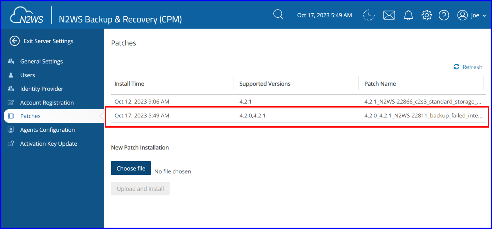Open the Identity Provider page
The height and width of the screenshot is (229, 492).
point(42,89)
